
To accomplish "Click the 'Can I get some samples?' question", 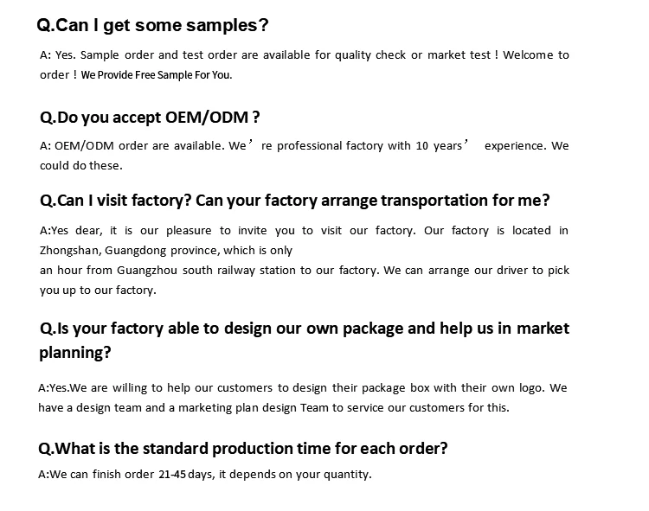I will pyautogui.click(x=152, y=25).
